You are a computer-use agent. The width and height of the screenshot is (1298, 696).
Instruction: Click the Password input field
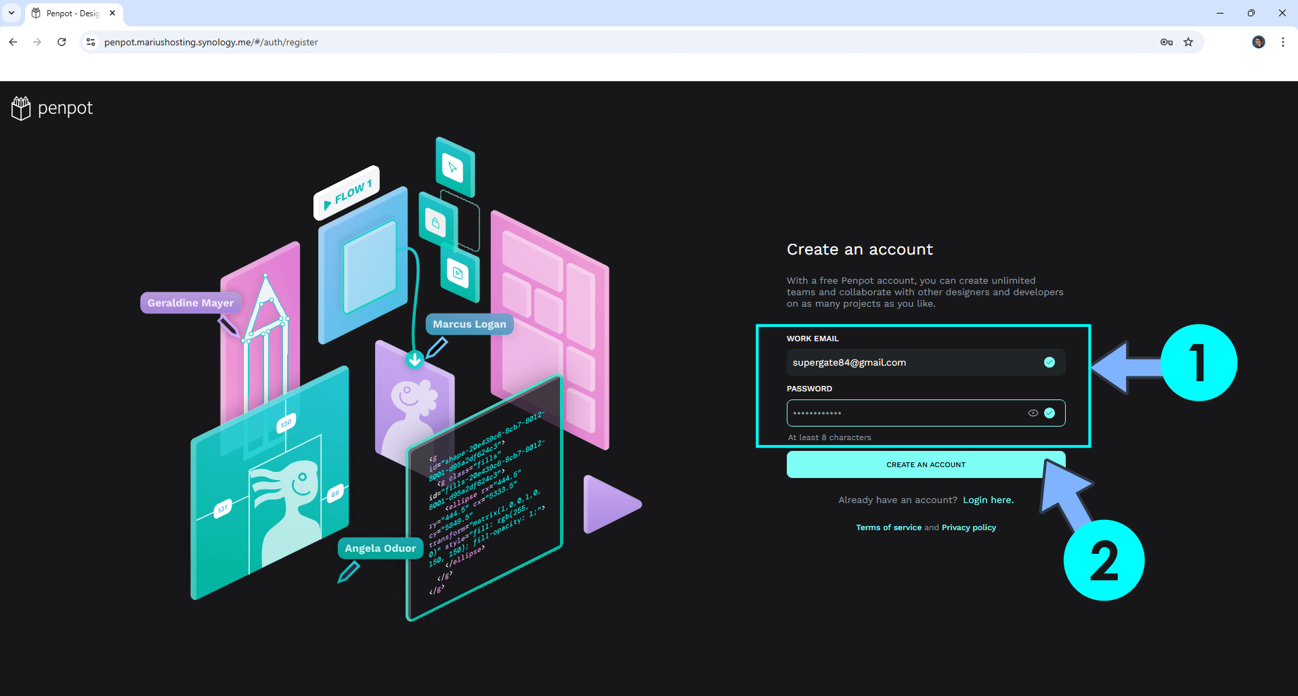point(926,413)
